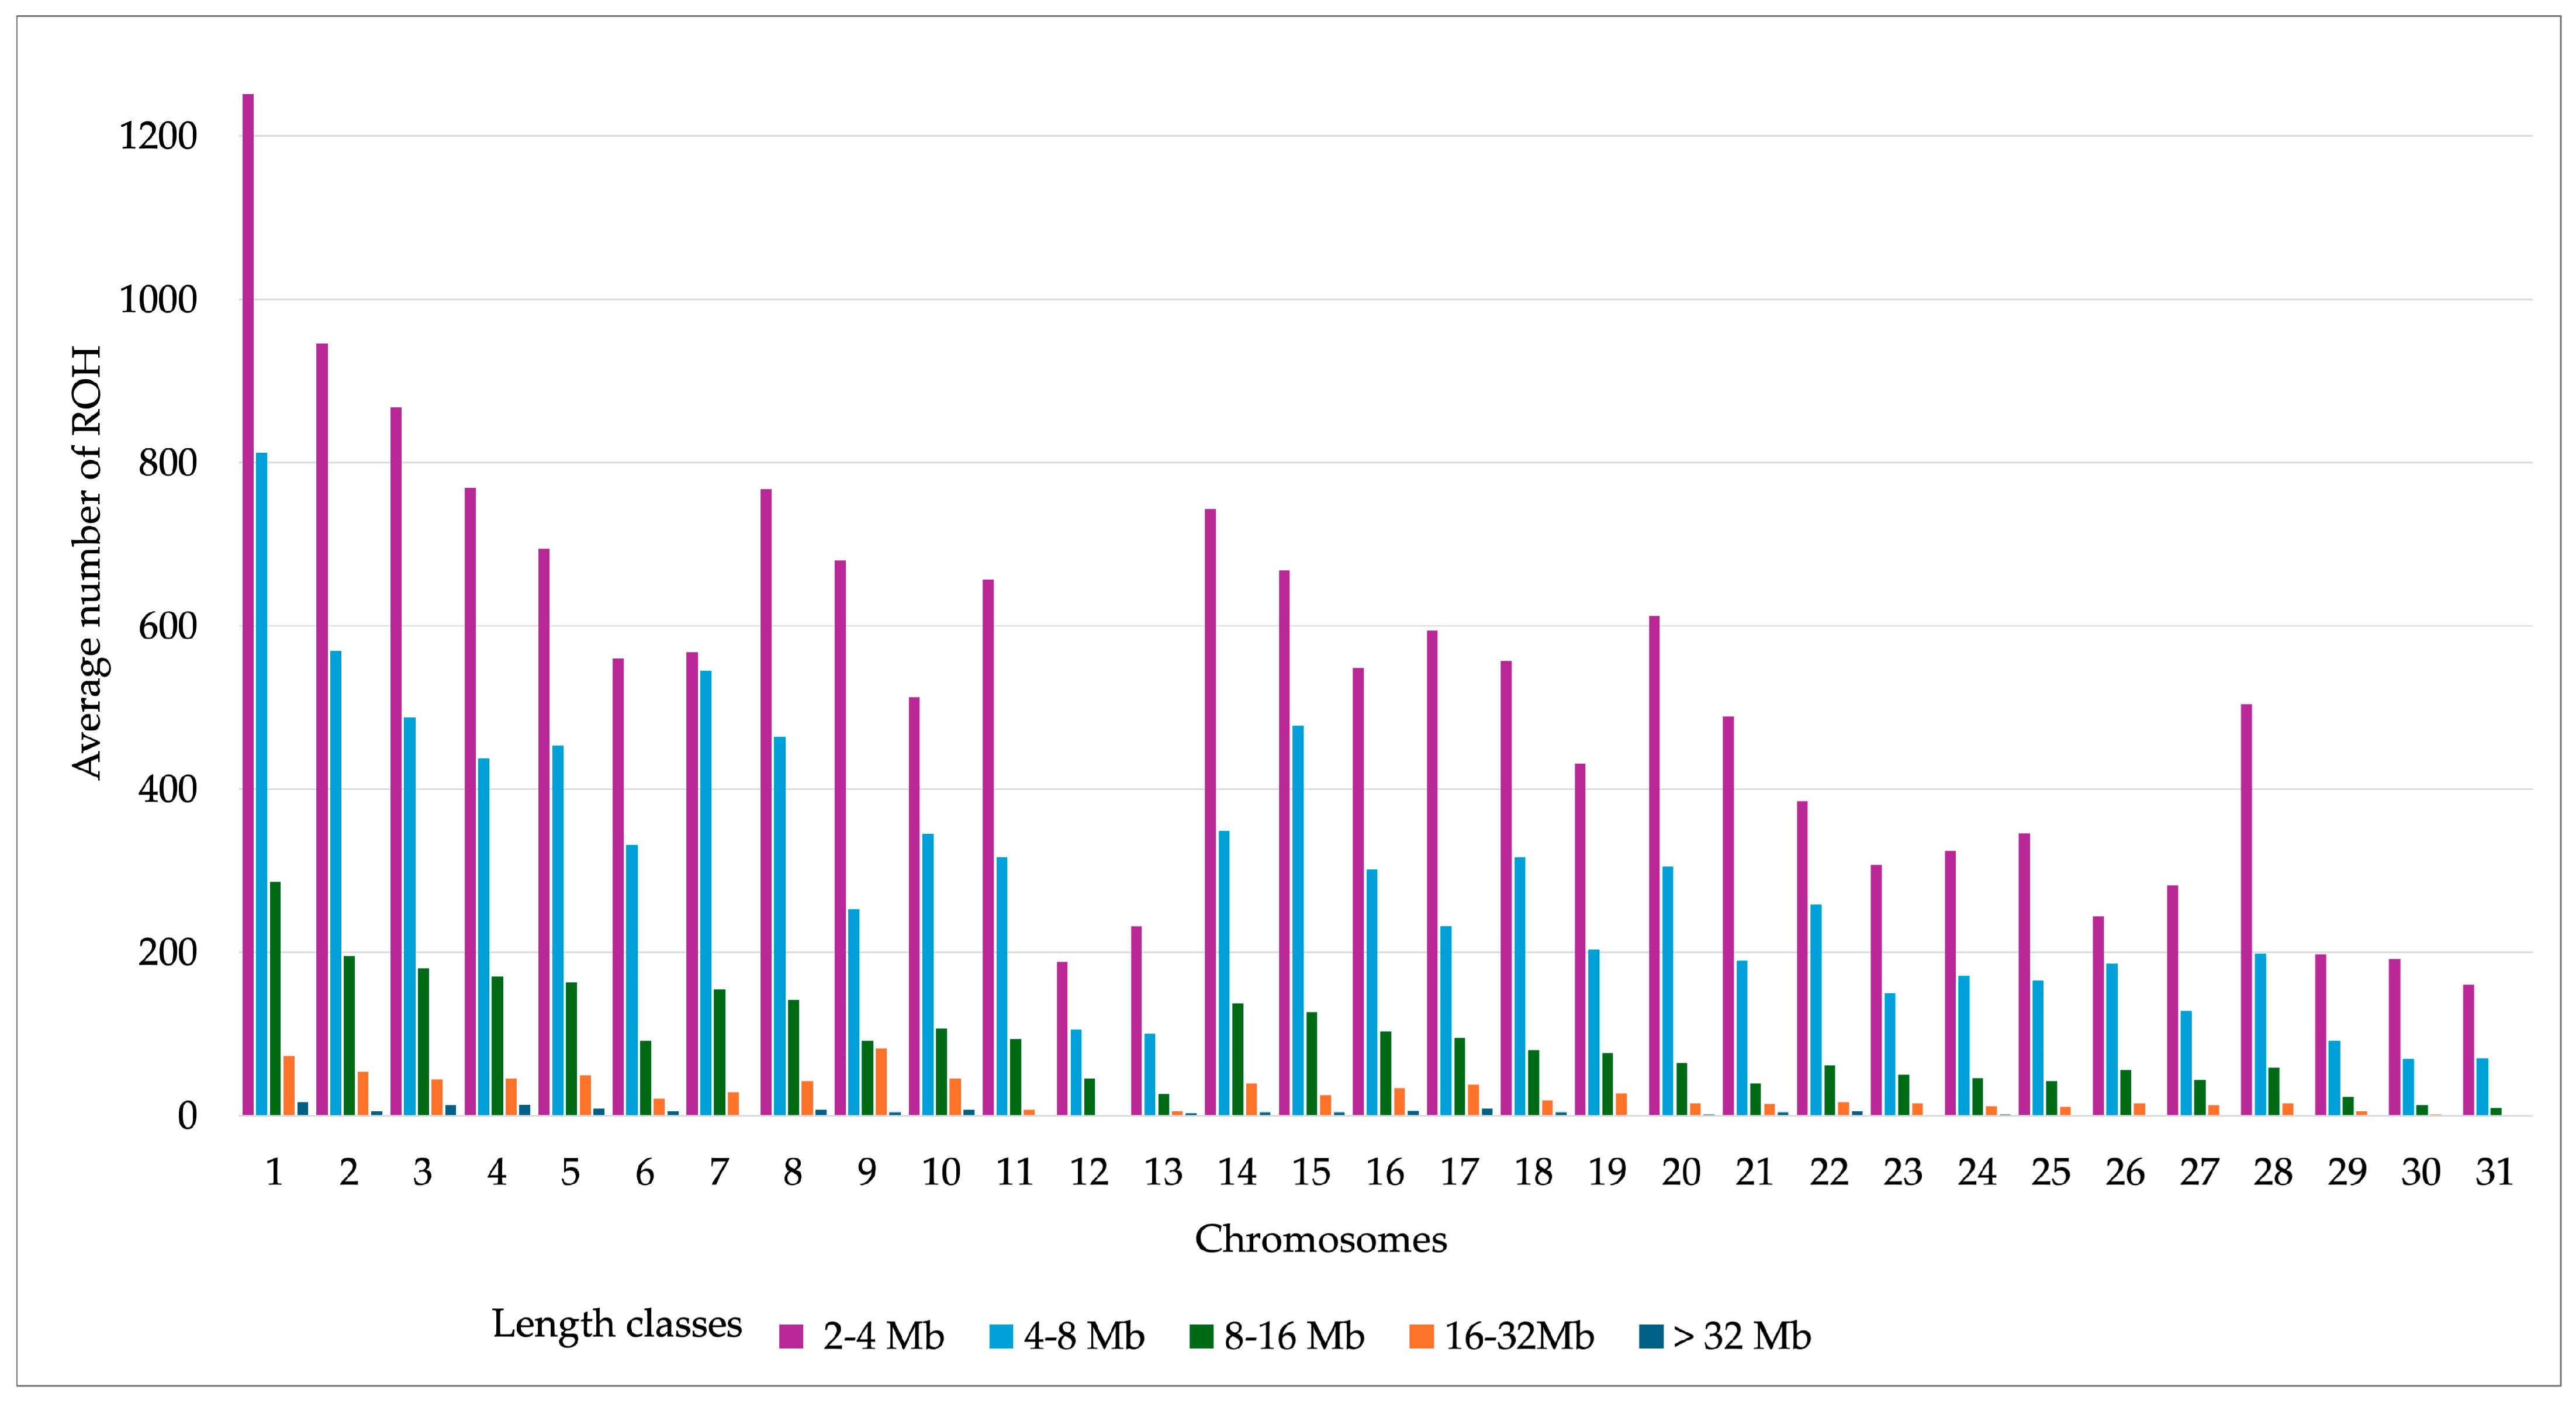Click the orange 16-32Mb legend swatch
The width and height of the screenshot is (2576, 1404).
[1421, 1336]
